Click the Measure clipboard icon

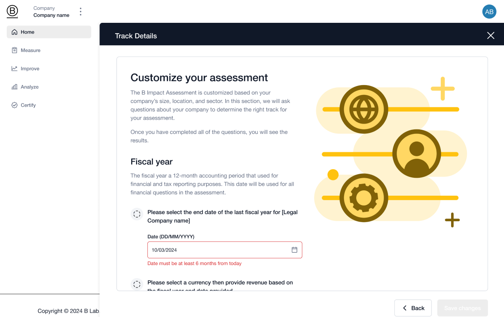pos(14,50)
